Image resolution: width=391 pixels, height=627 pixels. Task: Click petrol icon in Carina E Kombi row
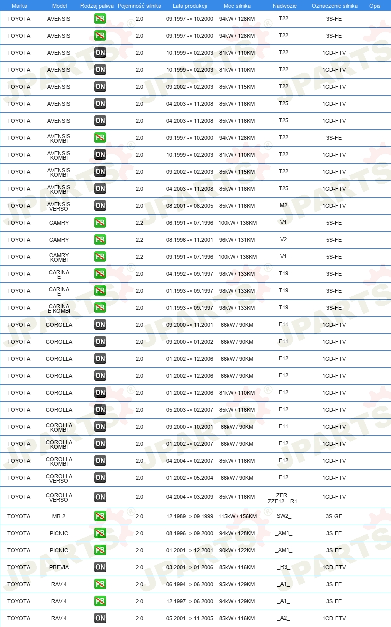100,308
